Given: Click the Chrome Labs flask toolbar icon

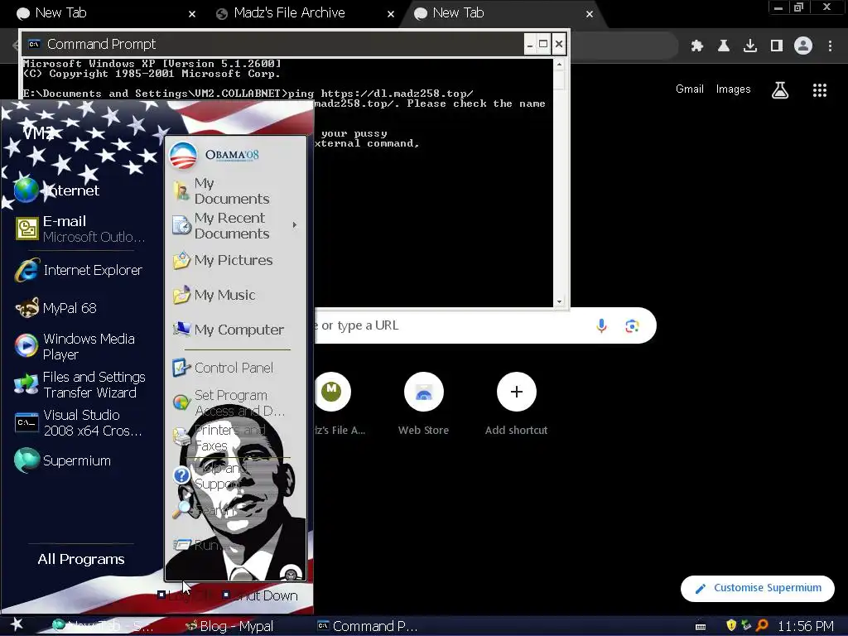Looking at the screenshot, I should (724, 46).
